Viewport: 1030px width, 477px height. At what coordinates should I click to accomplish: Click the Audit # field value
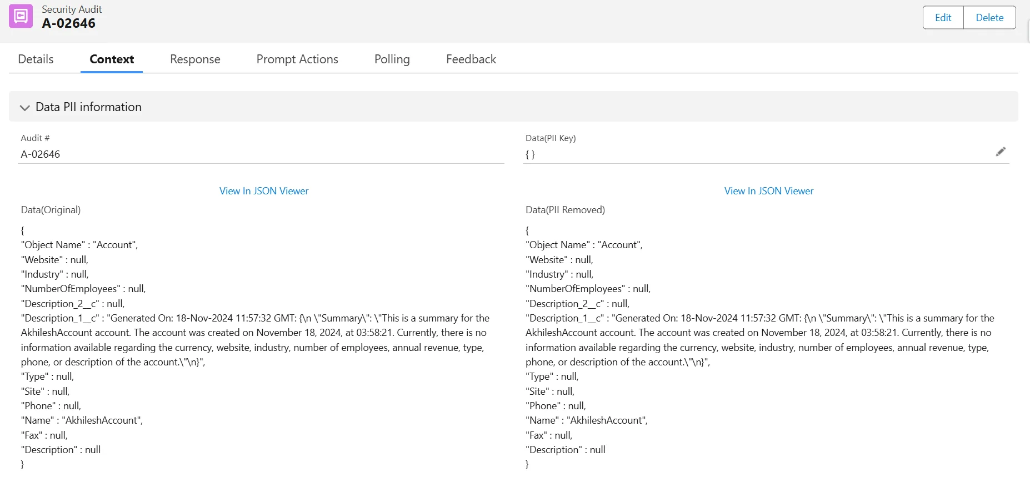point(41,154)
